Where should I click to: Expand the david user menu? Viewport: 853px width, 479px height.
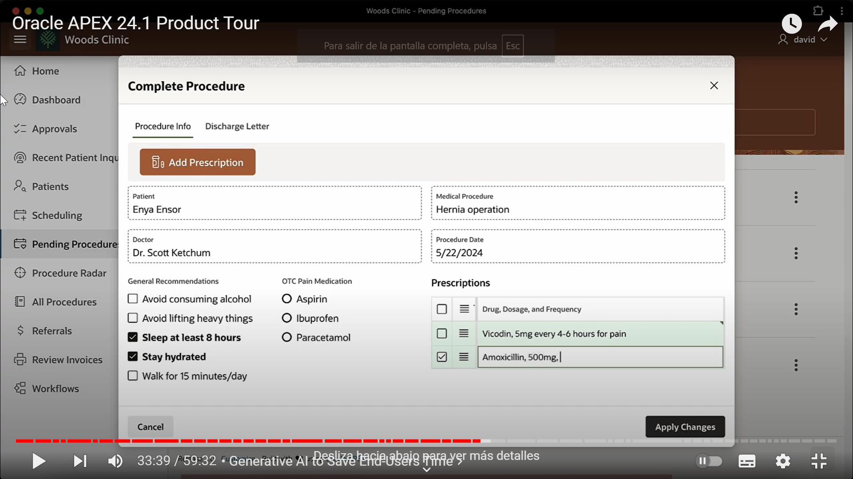tap(804, 40)
